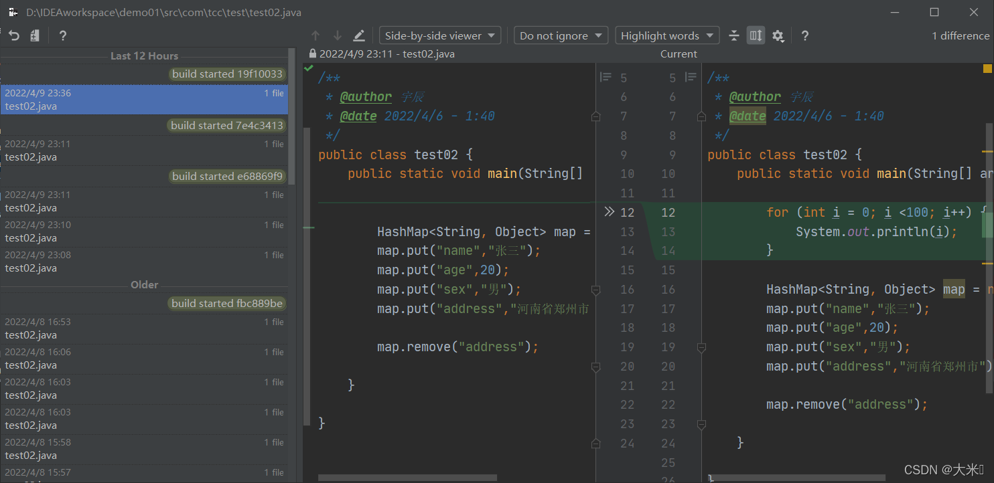
Task: Click the right editor horizontal scrollbar
Action: [796, 478]
